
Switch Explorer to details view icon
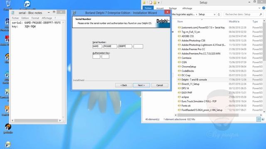click(259, 120)
